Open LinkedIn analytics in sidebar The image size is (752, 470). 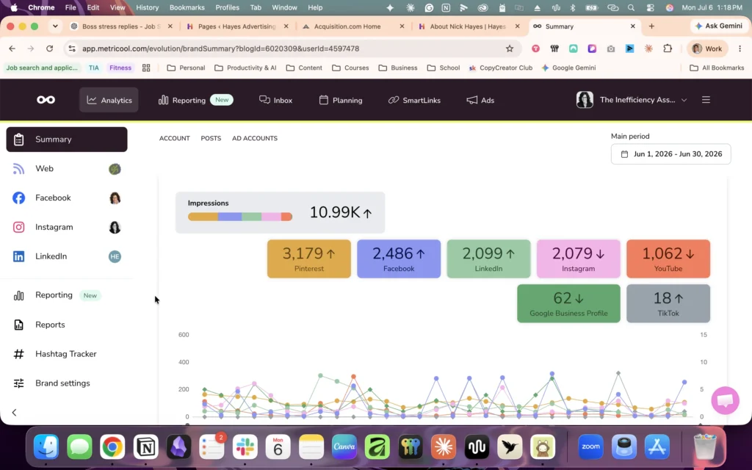coord(67,256)
